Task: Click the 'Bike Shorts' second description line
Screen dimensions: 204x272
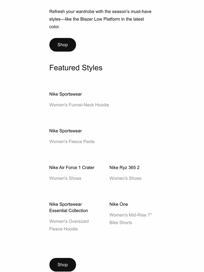Action: [121, 222]
